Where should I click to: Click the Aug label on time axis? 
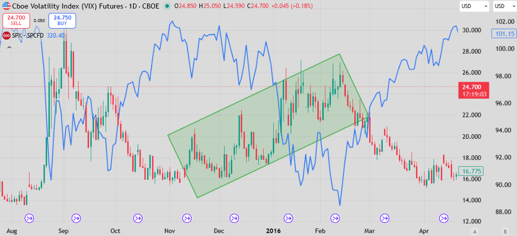(12, 230)
